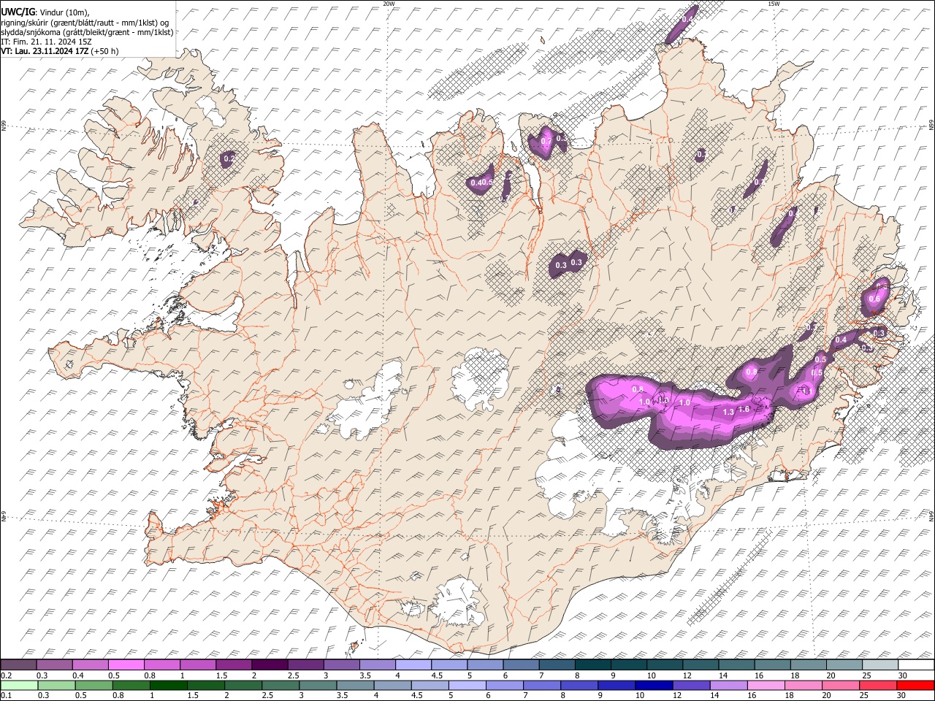935x701 pixels.
Task: Click the '0.1' label in the rain legend
Action: (x=5, y=695)
